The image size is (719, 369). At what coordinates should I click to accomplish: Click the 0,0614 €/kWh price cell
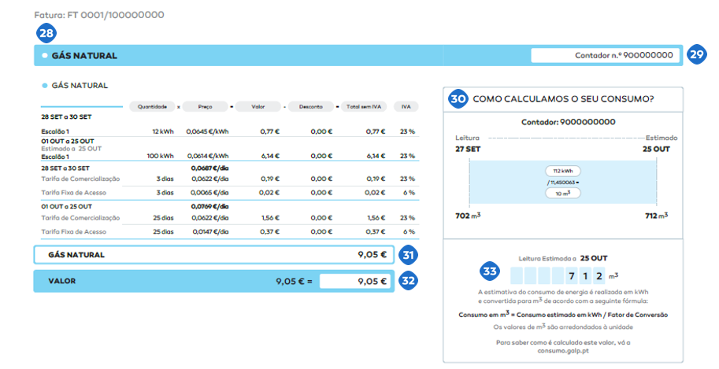point(208,156)
